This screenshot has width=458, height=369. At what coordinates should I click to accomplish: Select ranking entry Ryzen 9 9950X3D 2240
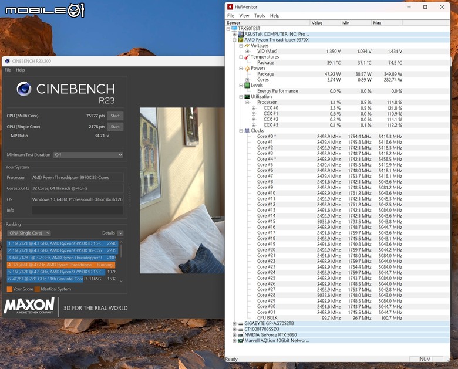pos(62,243)
